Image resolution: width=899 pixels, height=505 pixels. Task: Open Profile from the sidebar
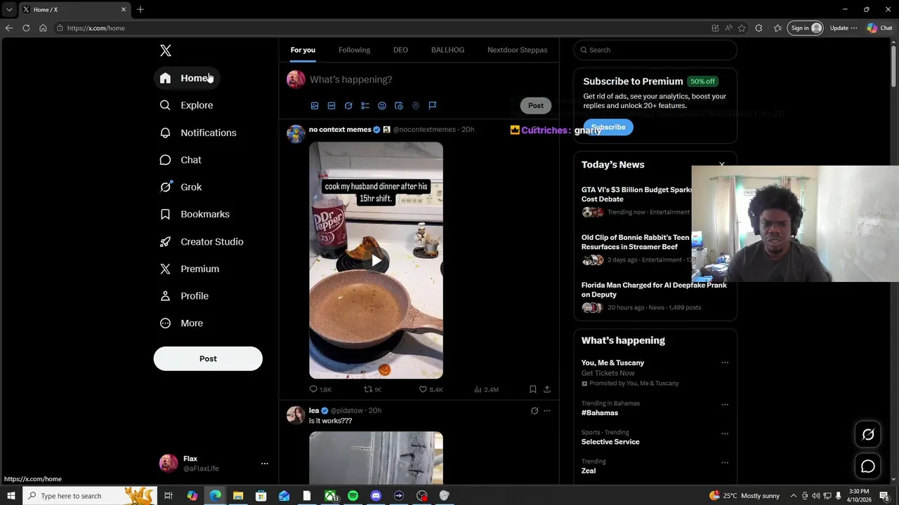coord(184,296)
